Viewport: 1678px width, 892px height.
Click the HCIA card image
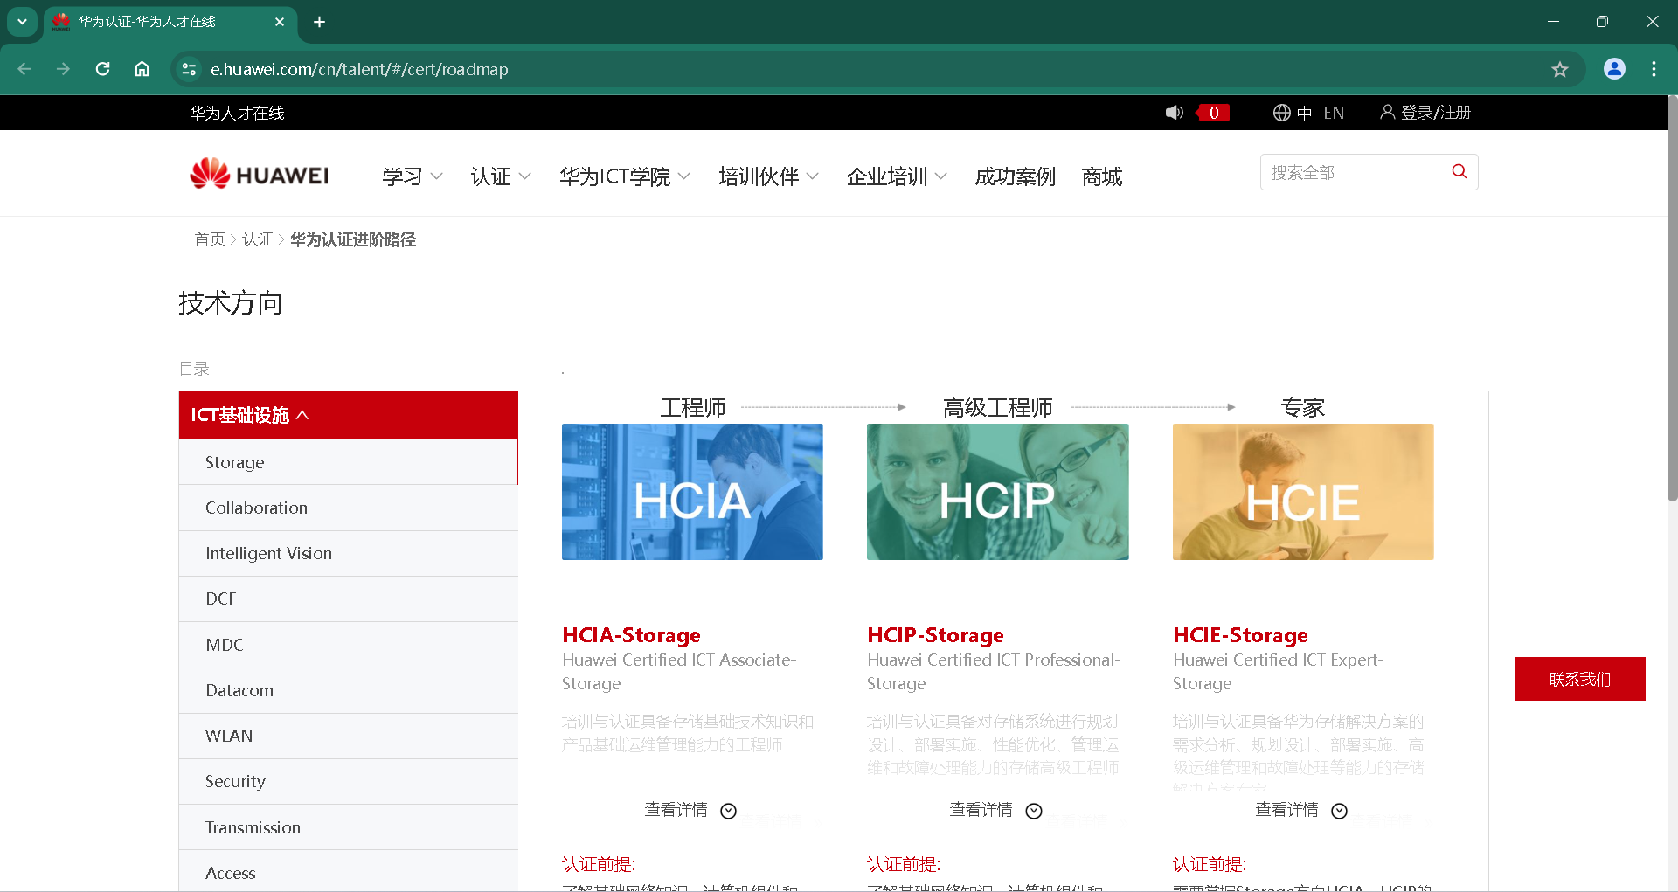(x=692, y=492)
